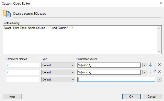This screenshot has width=164, height=101.
Task: Click the OK button
Action: pos(132,97)
